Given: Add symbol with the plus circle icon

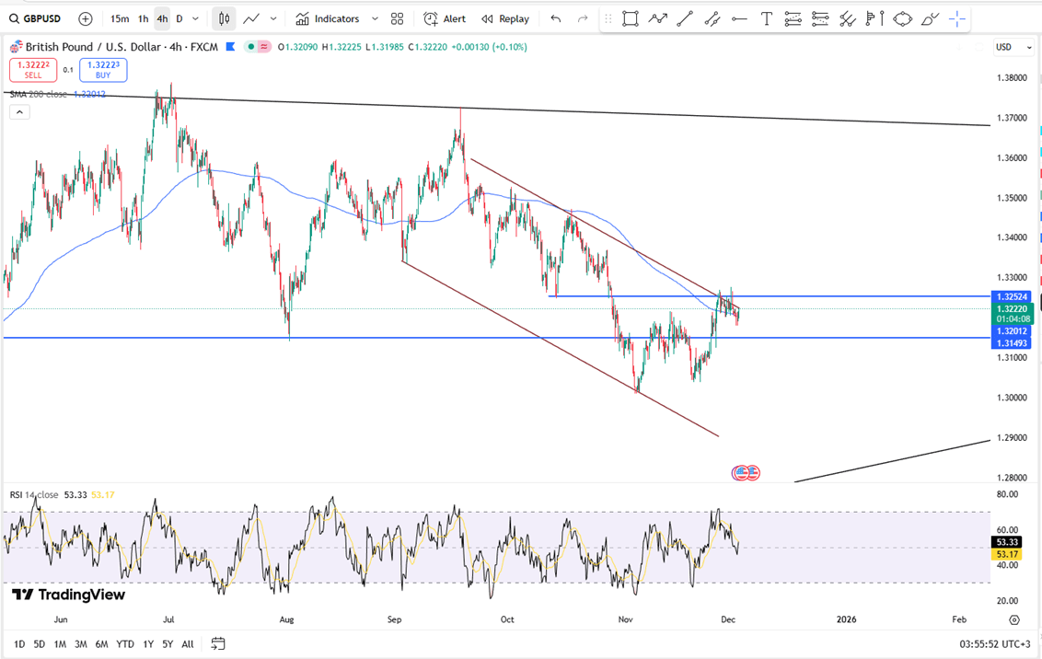Looking at the screenshot, I should click(86, 18).
